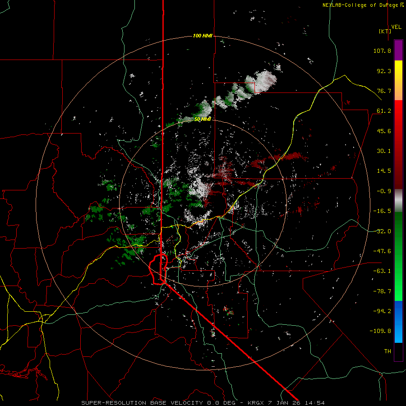406x406 pixels.
Task: Pick the red band on the velocity scale
Action: coord(398,144)
